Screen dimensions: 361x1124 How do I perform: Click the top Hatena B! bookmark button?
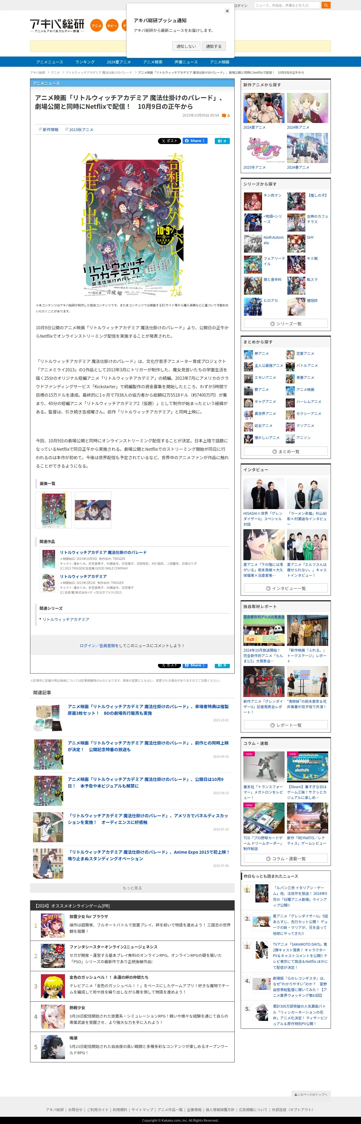[222, 141]
